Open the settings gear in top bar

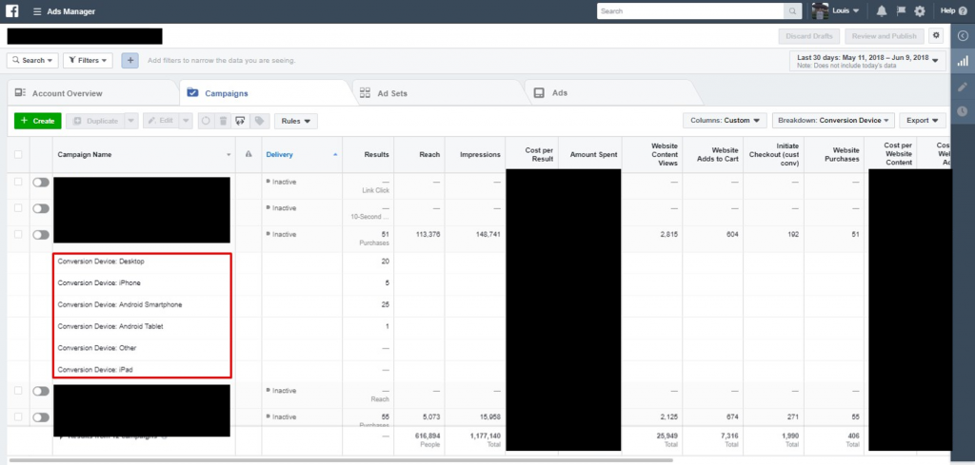click(x=920, y=11)
